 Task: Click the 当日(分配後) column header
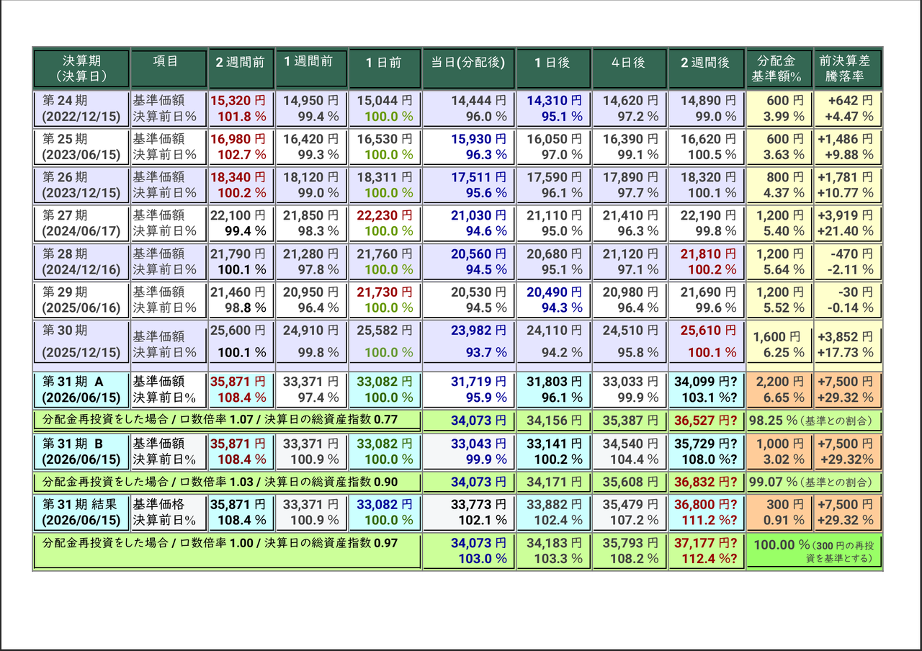pos(468,68)
